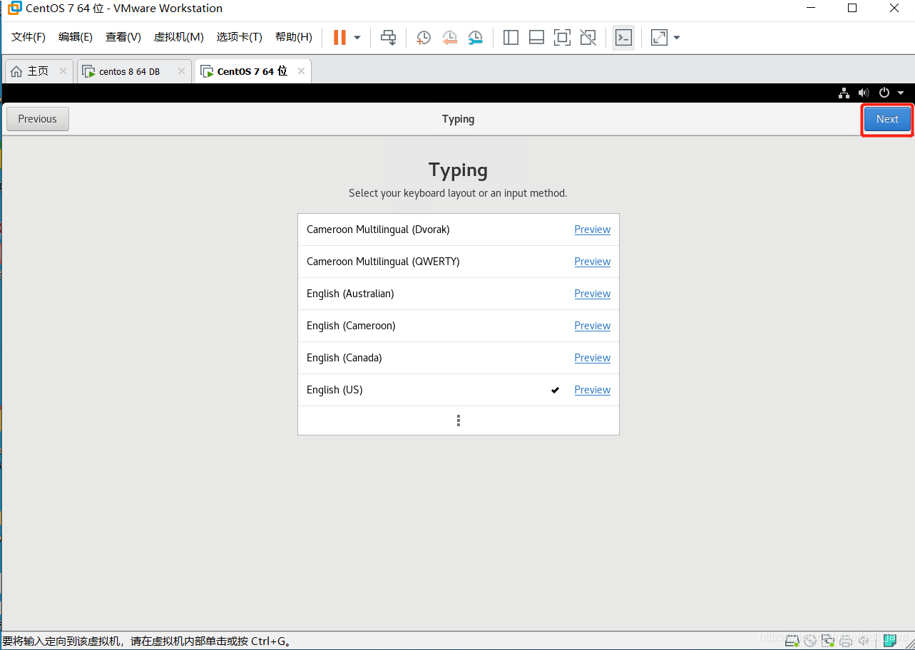This screenshot has width=915, height=650.
Task: Show the console view
Action: (x=623, y=38)
